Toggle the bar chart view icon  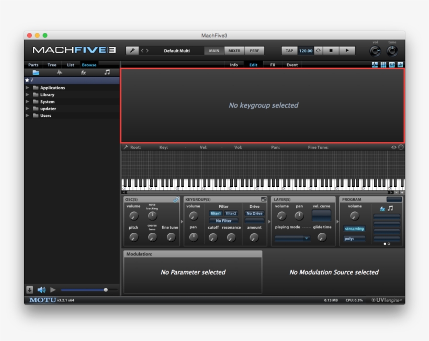pos(400,65)
